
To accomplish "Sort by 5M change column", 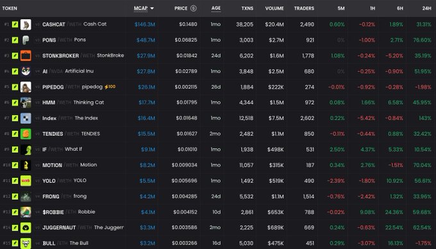I will coord(341,8).
